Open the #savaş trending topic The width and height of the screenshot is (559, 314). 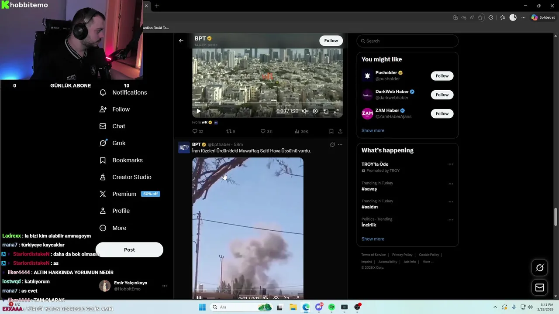coord(369,189)
